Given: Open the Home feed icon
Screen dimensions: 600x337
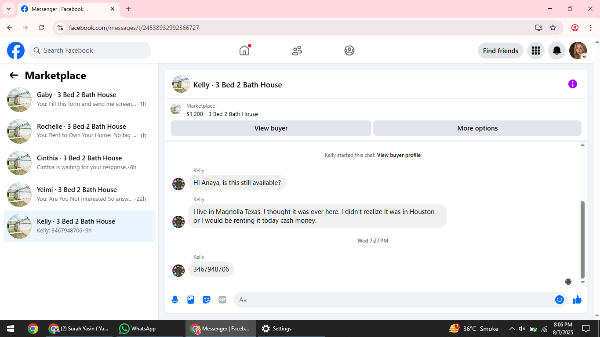Looking at the screenshot, I should point(244,51).
